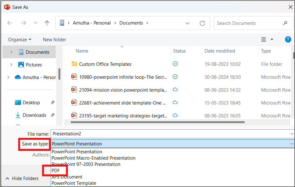Choose PowerPoint Presentation from type list

tap(77, 152)
